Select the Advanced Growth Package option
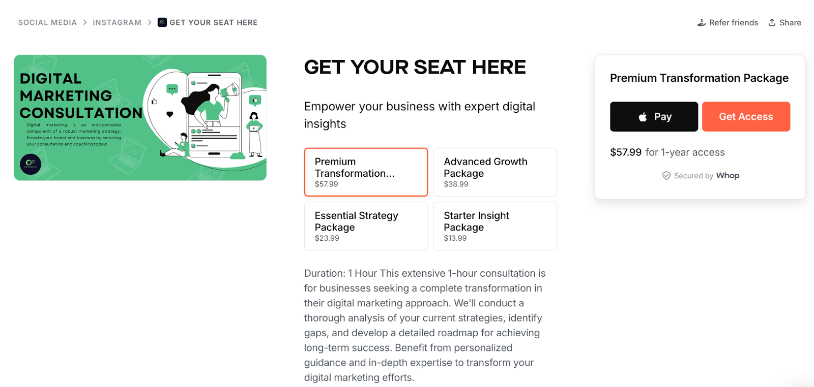814x387 pixels. point(495,172)
